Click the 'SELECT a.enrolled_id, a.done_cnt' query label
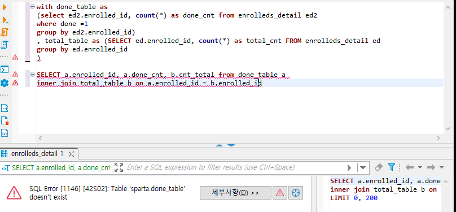Viewport: 456px width, 212px height. (61, 168)
